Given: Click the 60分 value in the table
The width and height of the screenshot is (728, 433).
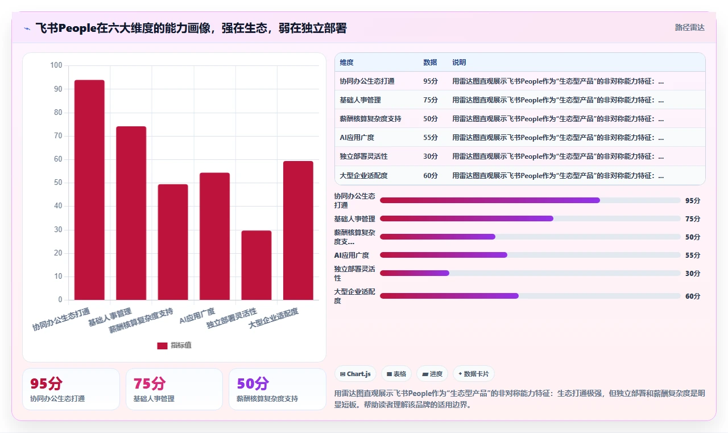Looking at the screenshot, I should pos(431,176).
